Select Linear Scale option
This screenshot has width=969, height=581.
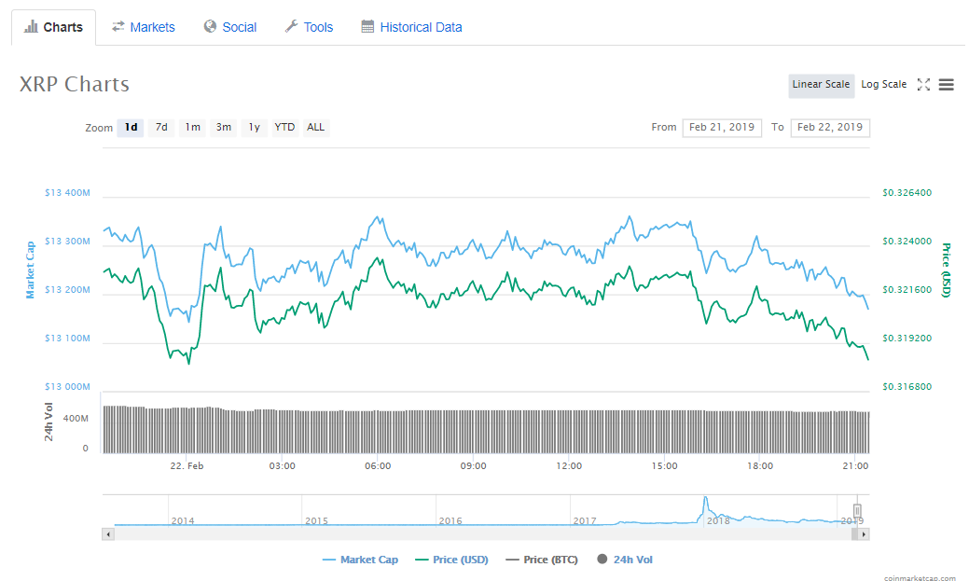point(821,85)
